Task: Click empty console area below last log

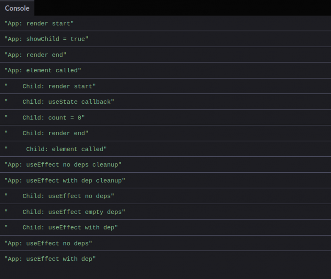Action: (x=165, y=273)
